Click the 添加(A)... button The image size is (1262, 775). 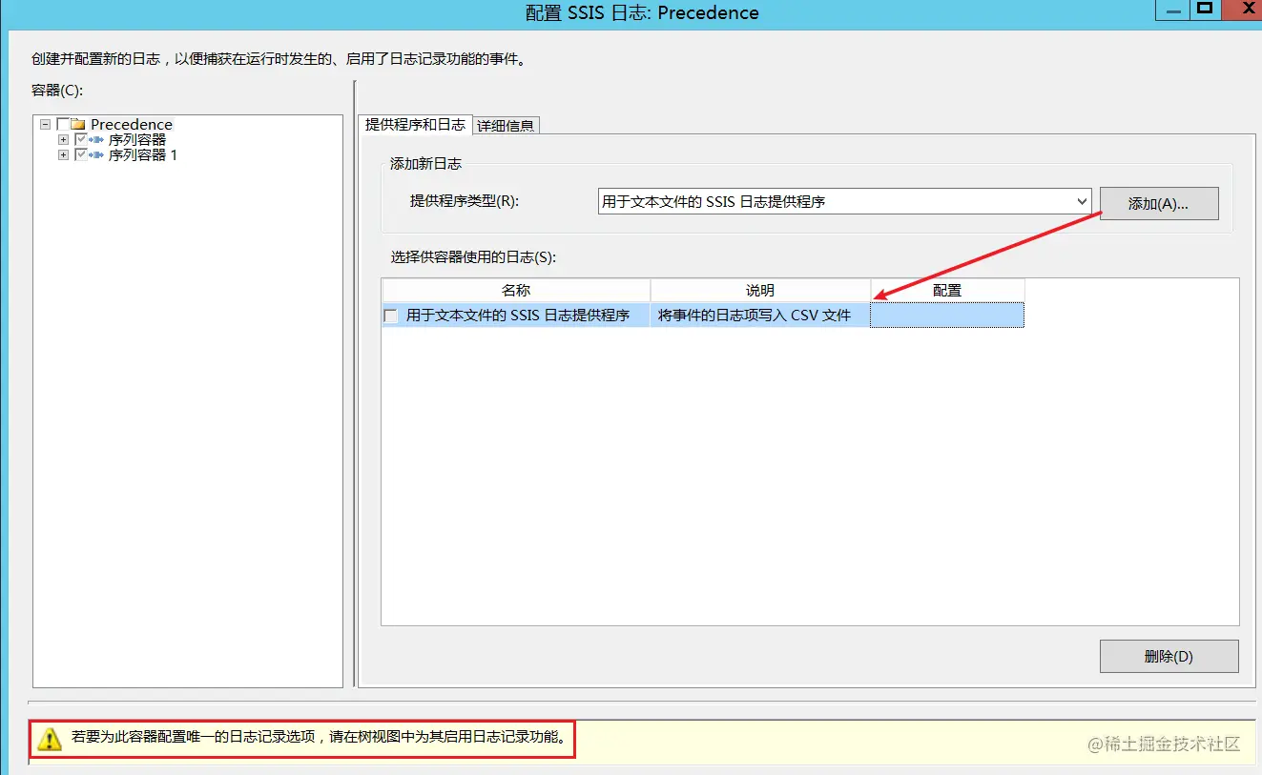tap(1159, 204)
